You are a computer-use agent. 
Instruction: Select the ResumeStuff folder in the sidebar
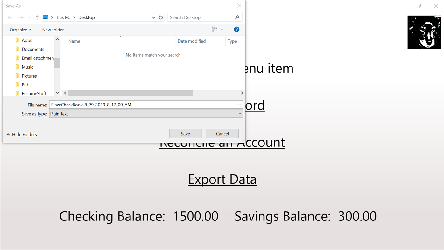click(34, 93)
